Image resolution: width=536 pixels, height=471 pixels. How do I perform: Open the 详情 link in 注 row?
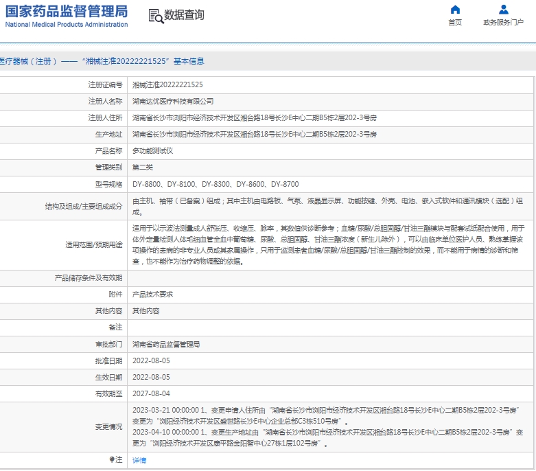pyautogui.click(x=139, y=461)
